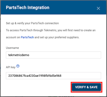Click the 'To access PartsTech through Tekmetric' sentence
Image resolution: width=107 pixels, height=97 pixels.
[51, 30]
